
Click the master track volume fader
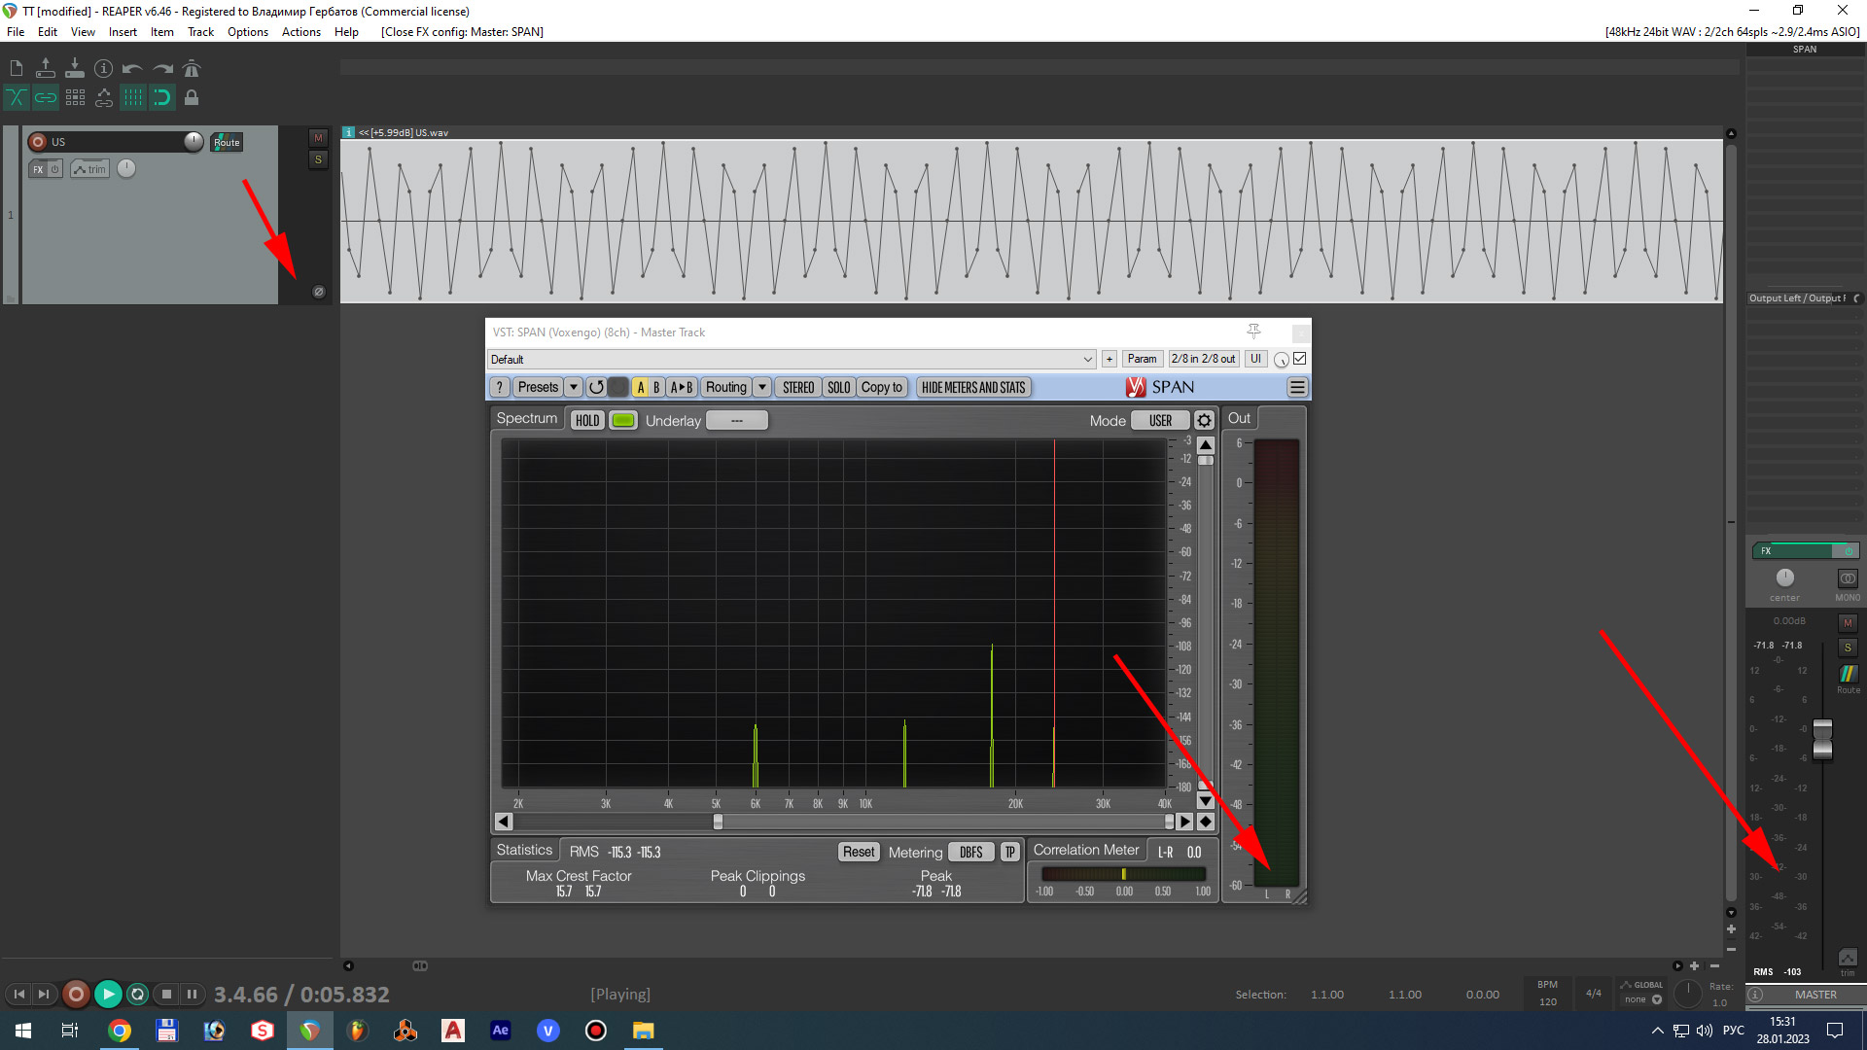[1822, 739]
